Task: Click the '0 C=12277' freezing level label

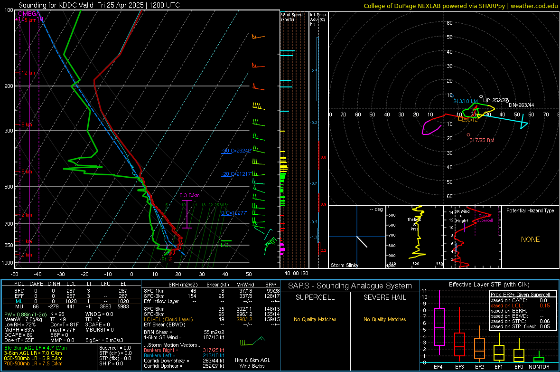Action: (x=234, y=213)
